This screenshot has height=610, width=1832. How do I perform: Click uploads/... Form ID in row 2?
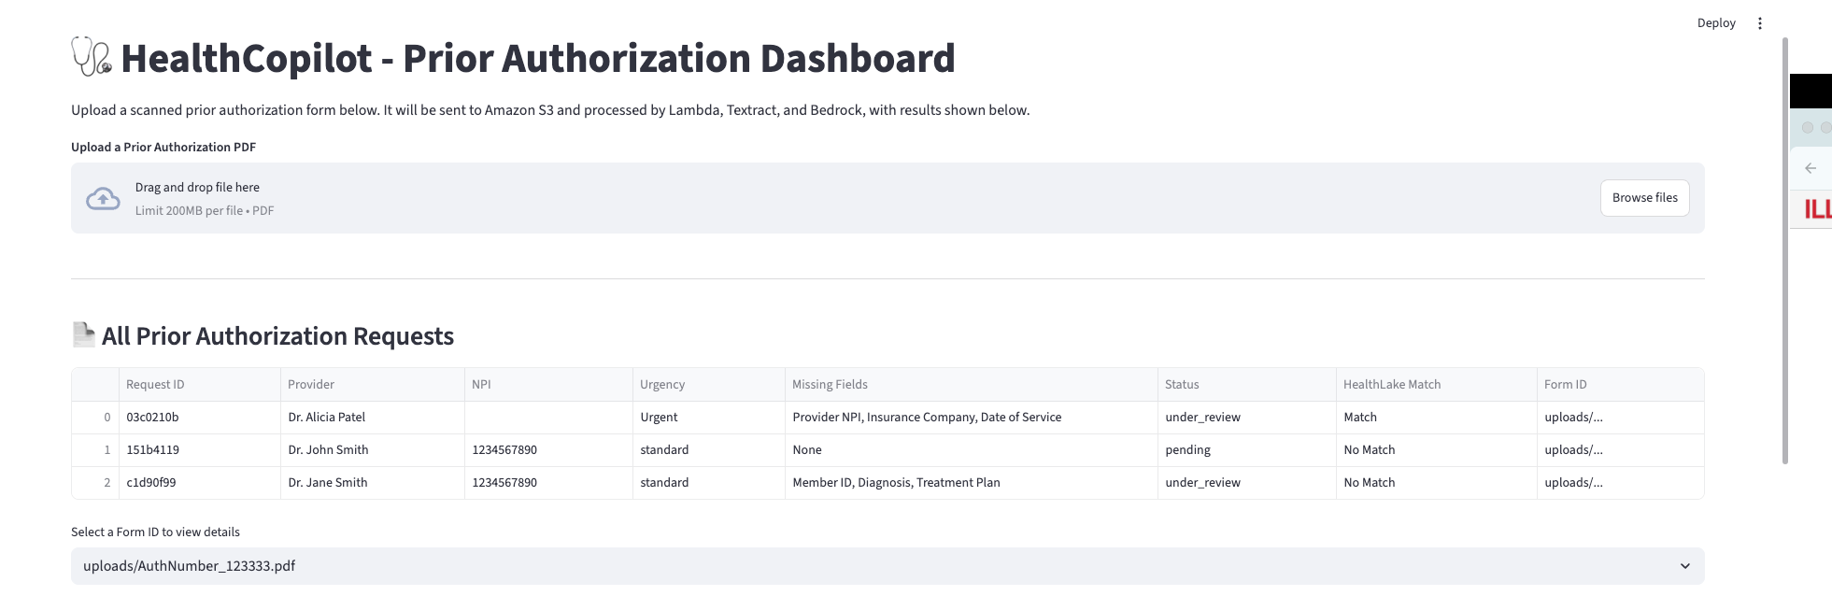click(x=1621, y=483)
